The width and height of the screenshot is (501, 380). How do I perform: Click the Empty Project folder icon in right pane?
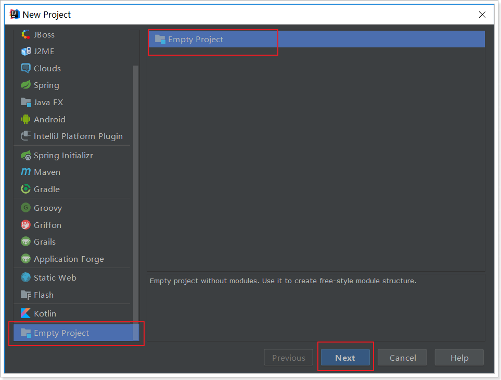(160, 40)
